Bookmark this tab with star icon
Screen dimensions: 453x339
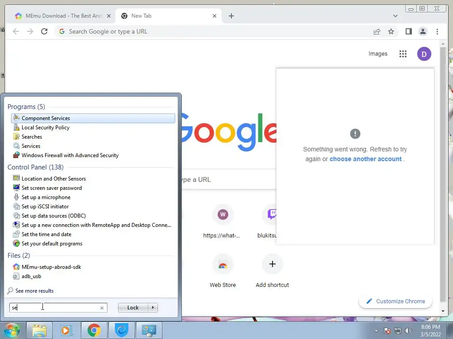(391, 31)
